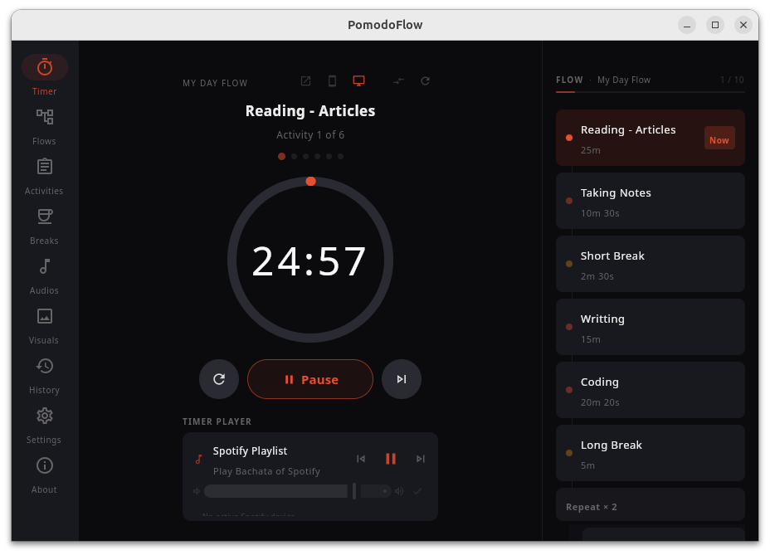
Task: Toggle the checkmark in Timer Player
Action: point(417,490)
